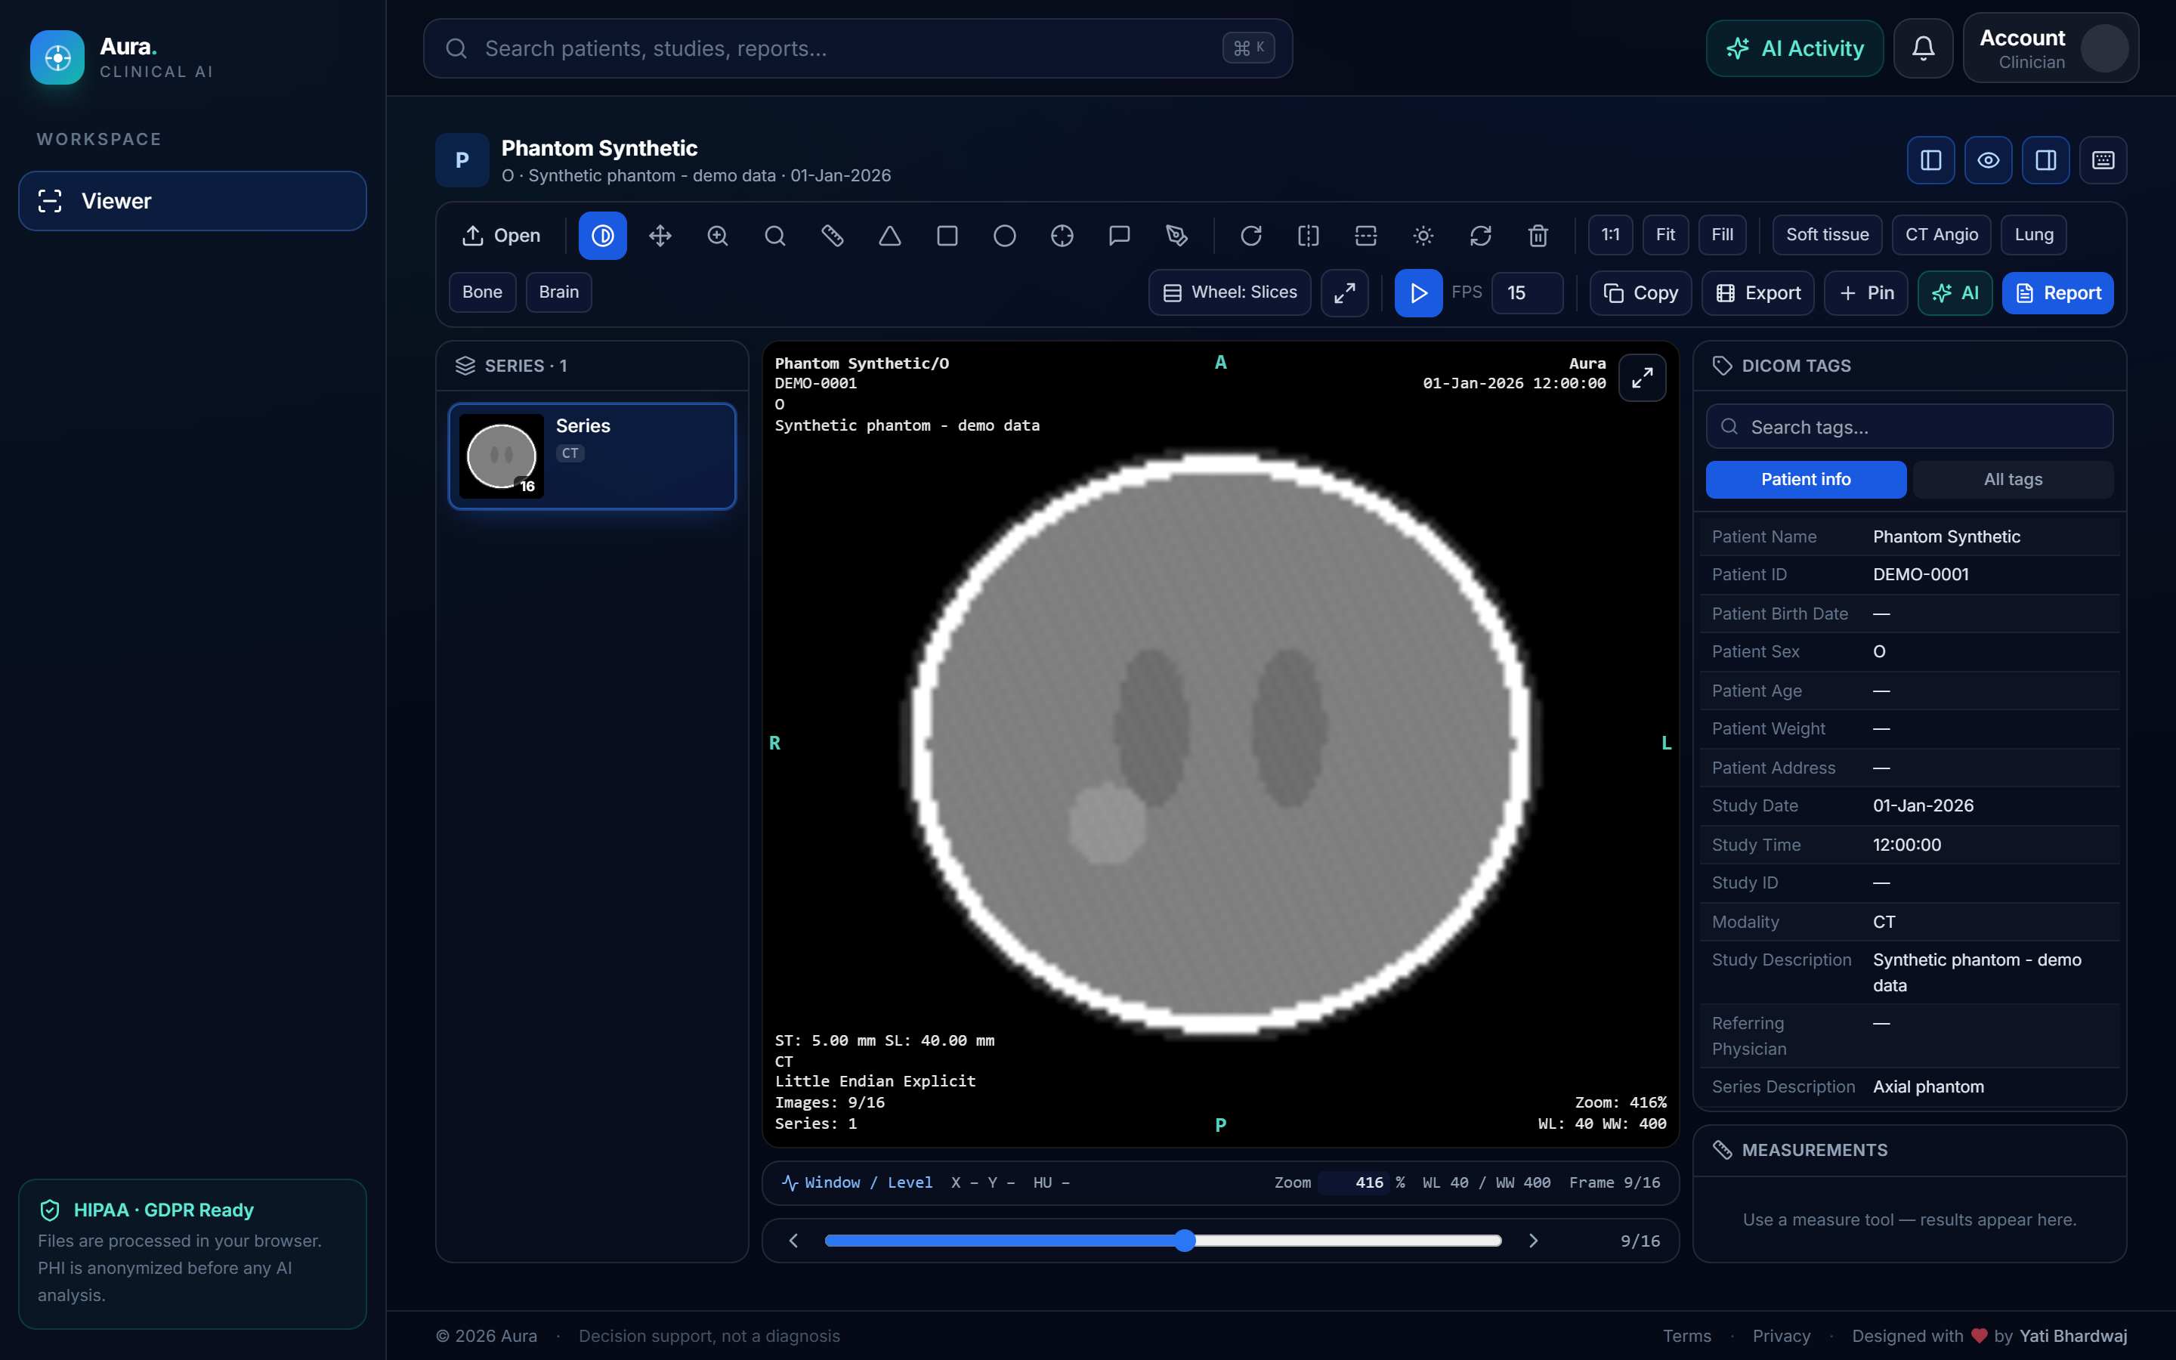Reset the viewport with refresh icon
Viewport: 2176px width, 1360px height.
pyautogui.click(x=1481, y=236)
